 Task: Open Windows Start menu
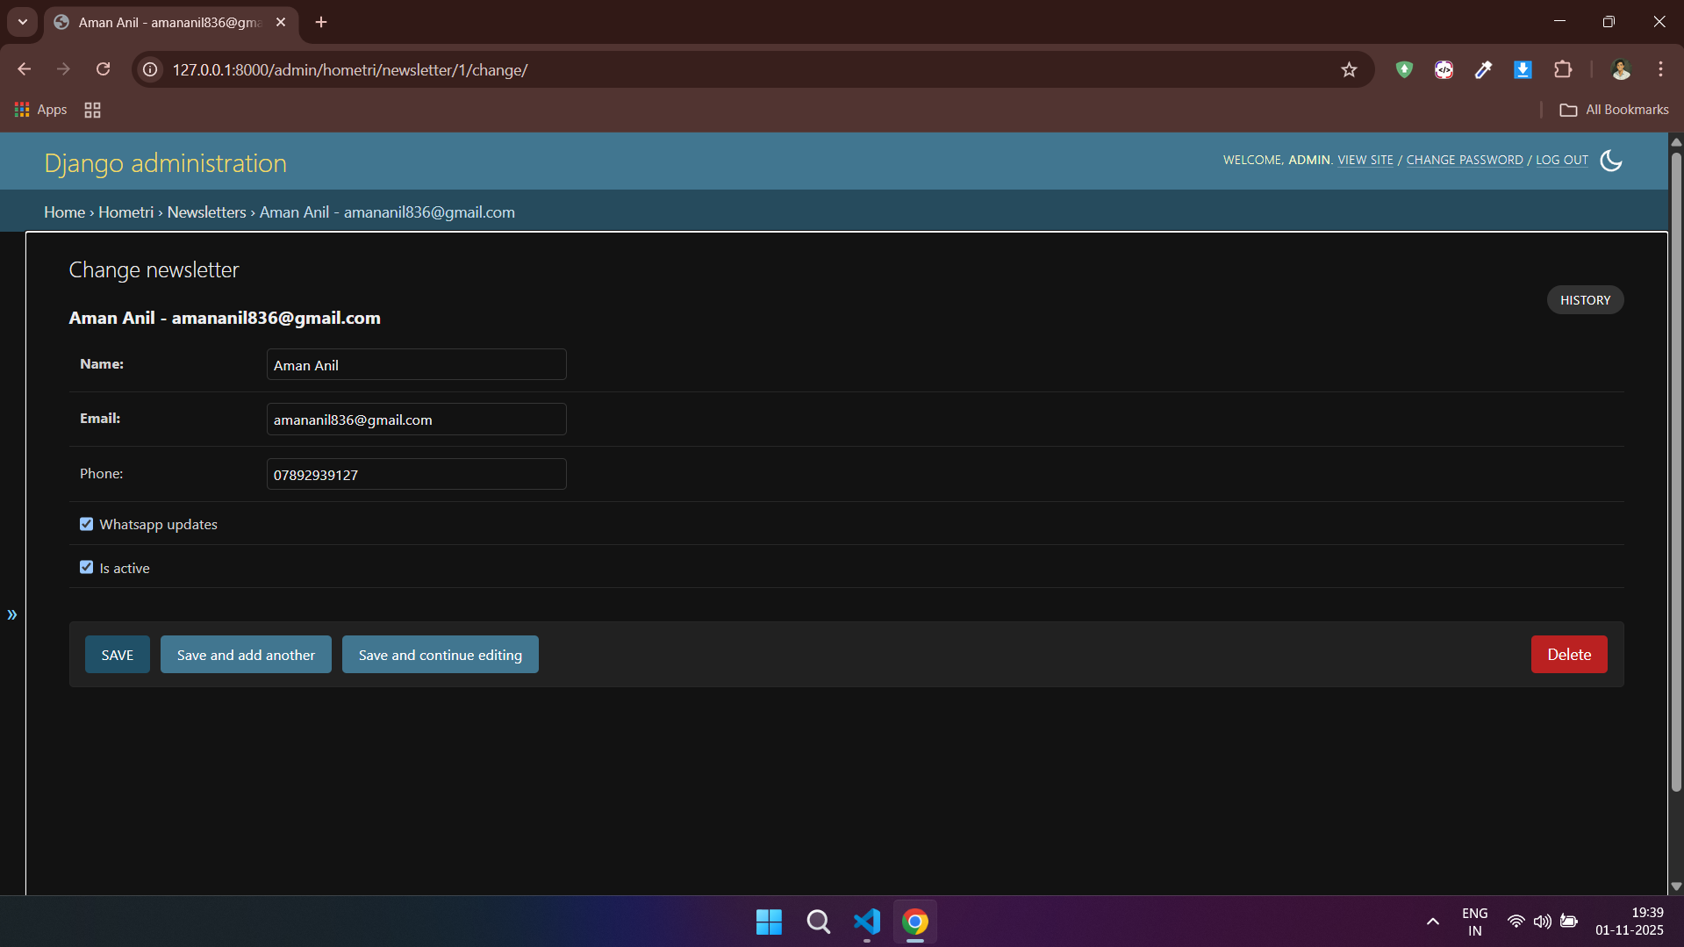tap(769, 922)
